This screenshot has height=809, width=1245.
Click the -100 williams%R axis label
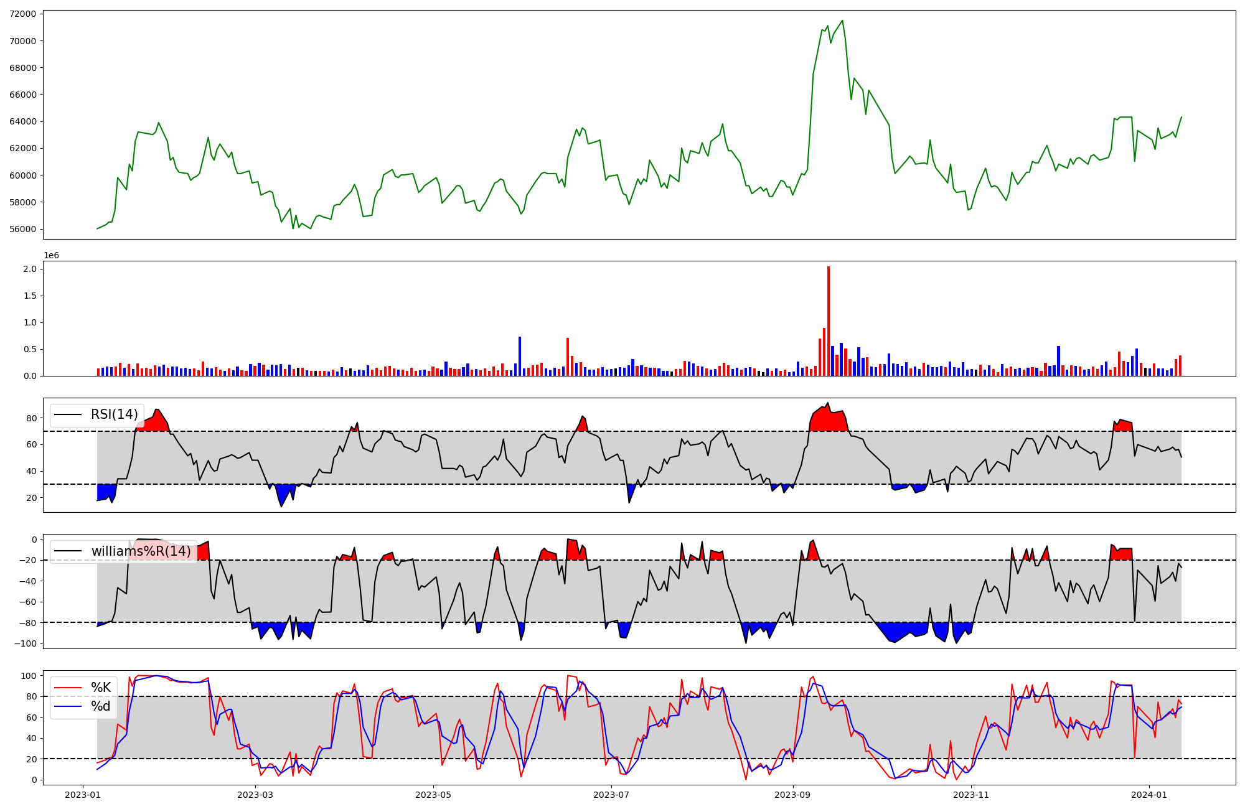click(26, 643)
